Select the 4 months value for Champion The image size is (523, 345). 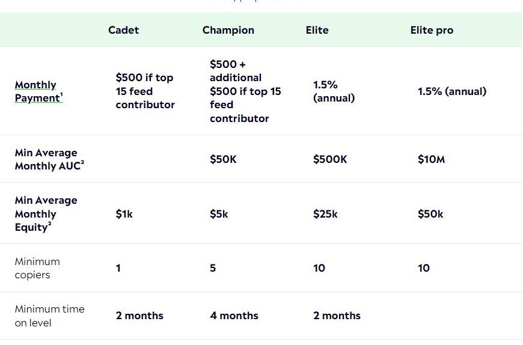[234, 316]
